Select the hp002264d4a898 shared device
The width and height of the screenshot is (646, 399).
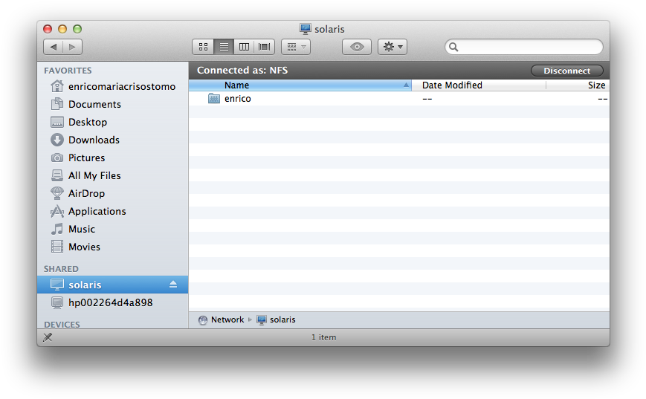pyautogui.click(x=112, y=302)
